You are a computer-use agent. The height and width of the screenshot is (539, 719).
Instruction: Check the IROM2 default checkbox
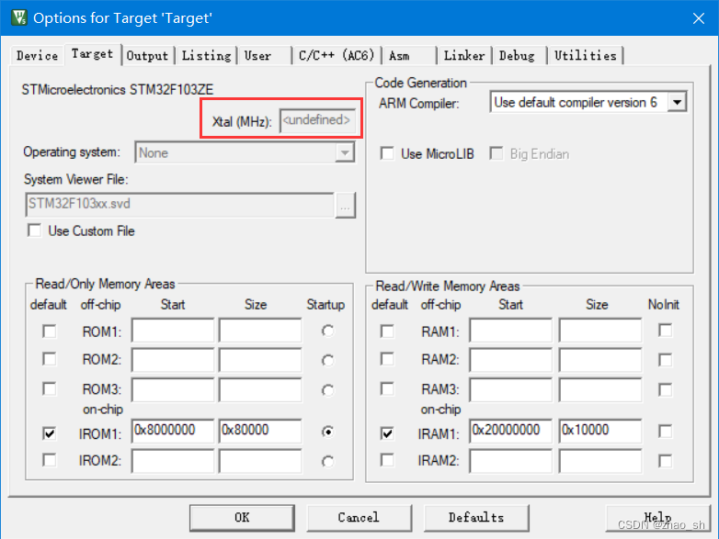50,460
